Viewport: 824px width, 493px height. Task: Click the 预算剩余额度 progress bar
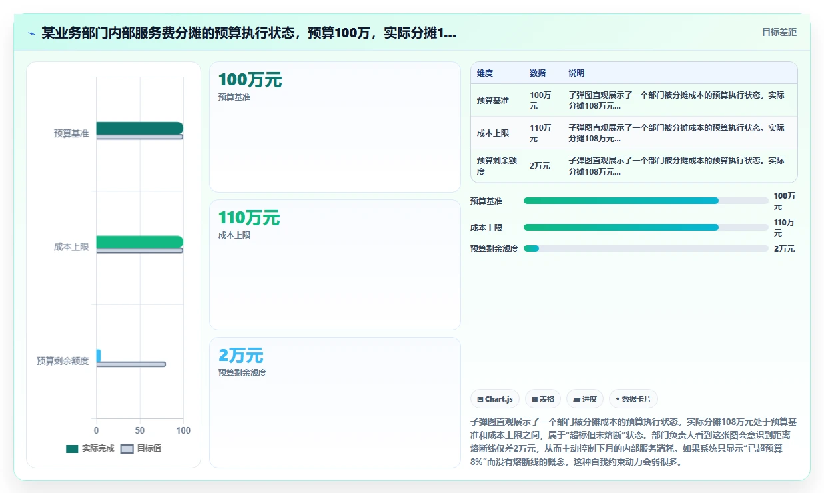coord(645,248)
